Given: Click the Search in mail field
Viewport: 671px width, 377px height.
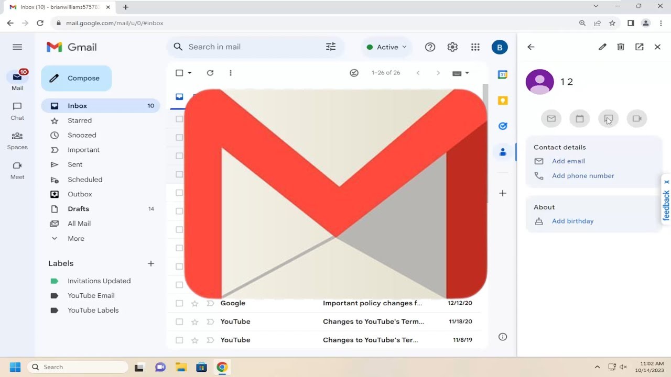Looking at the screenshot, I should tap(254, 47).
